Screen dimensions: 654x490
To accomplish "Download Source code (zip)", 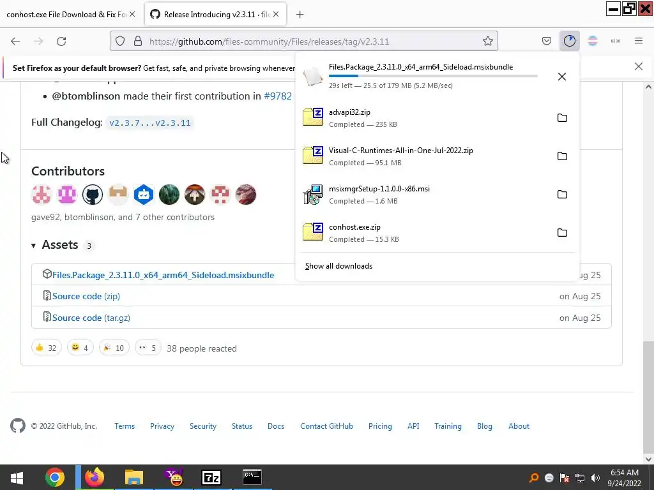I will click(x=86, y=296).
